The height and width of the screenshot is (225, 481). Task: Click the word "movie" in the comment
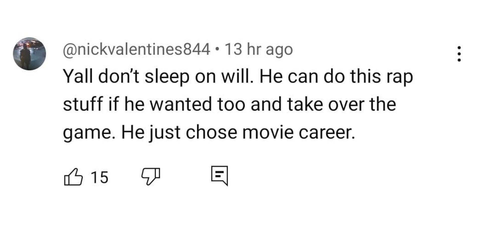pyautogui.click(x=268, y=132)
